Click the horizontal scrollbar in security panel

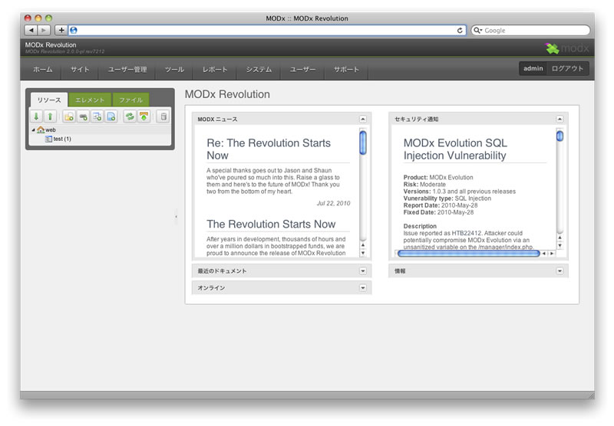tap(467, 253)
